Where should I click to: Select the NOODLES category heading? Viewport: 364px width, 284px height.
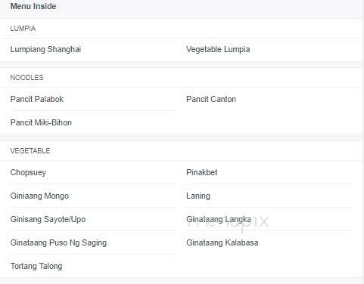[26, 78]
